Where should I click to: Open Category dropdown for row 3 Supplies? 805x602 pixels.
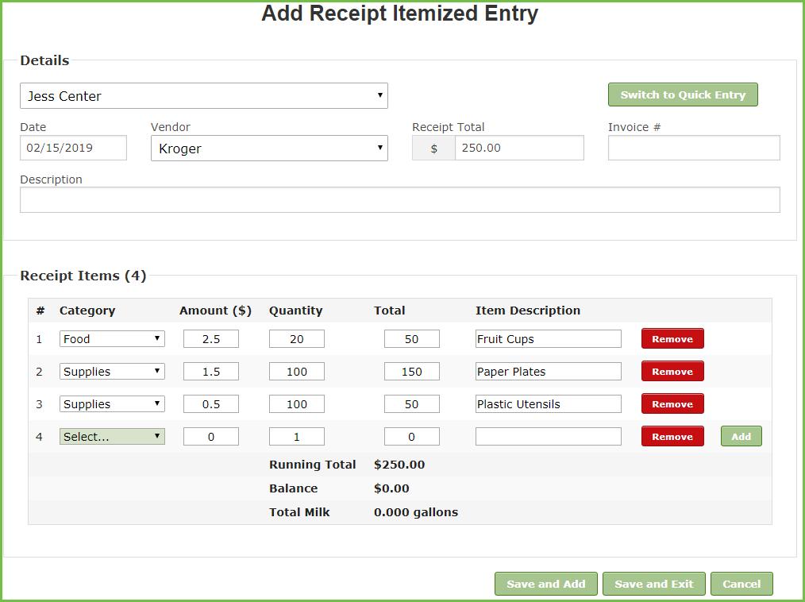tap(112, 404)
